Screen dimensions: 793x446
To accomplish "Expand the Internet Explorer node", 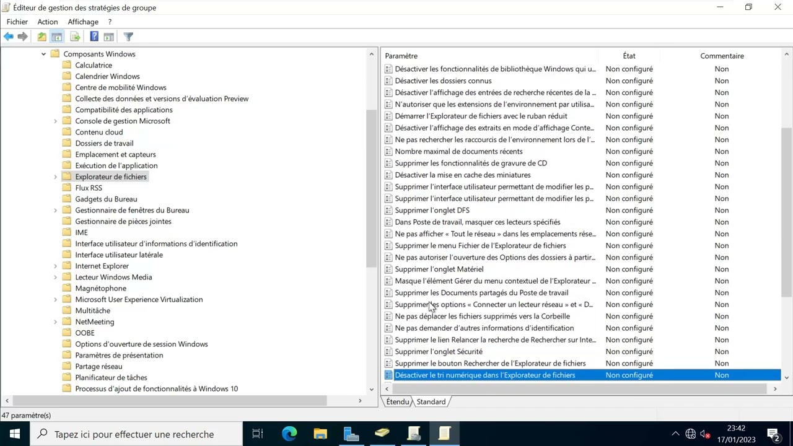I will pos(55,266).
